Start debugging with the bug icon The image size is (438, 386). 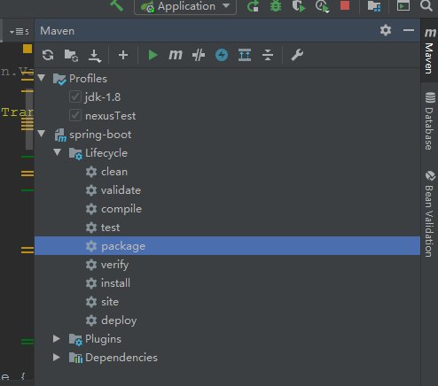coord(276,6)
